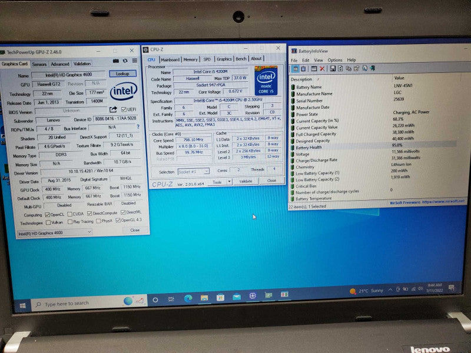Show hidden system tray icons chevron
Screen dimensions: 471x353
(x=390, y=289)
